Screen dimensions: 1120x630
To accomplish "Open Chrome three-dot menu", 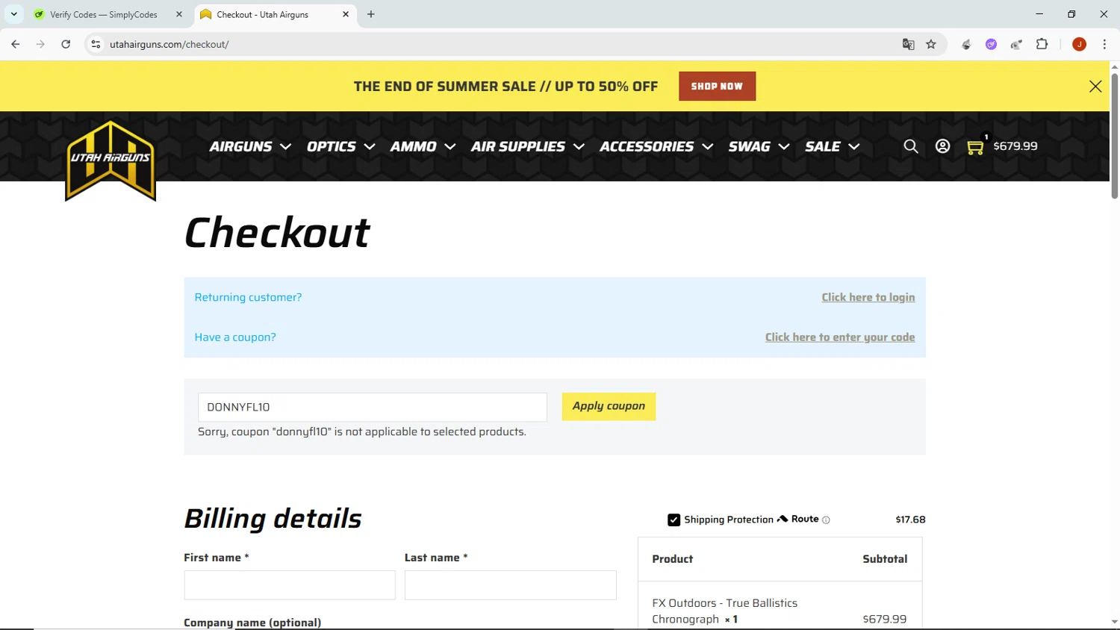I will click(x=1104, y=44).
